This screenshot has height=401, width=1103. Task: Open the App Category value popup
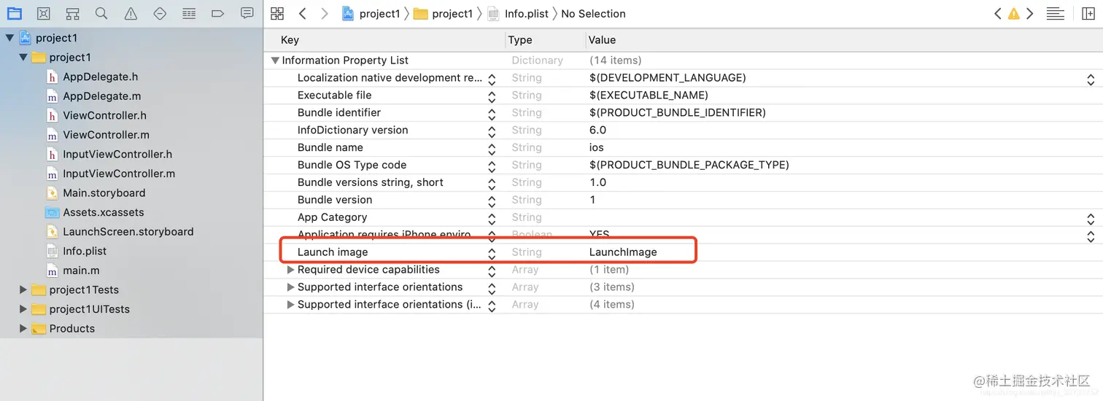coord(1091,219)
